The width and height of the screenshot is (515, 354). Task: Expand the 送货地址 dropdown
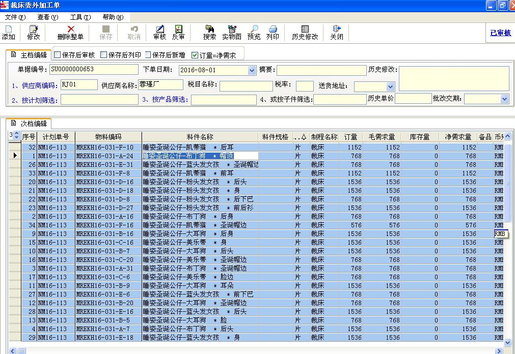pos(390,86)
